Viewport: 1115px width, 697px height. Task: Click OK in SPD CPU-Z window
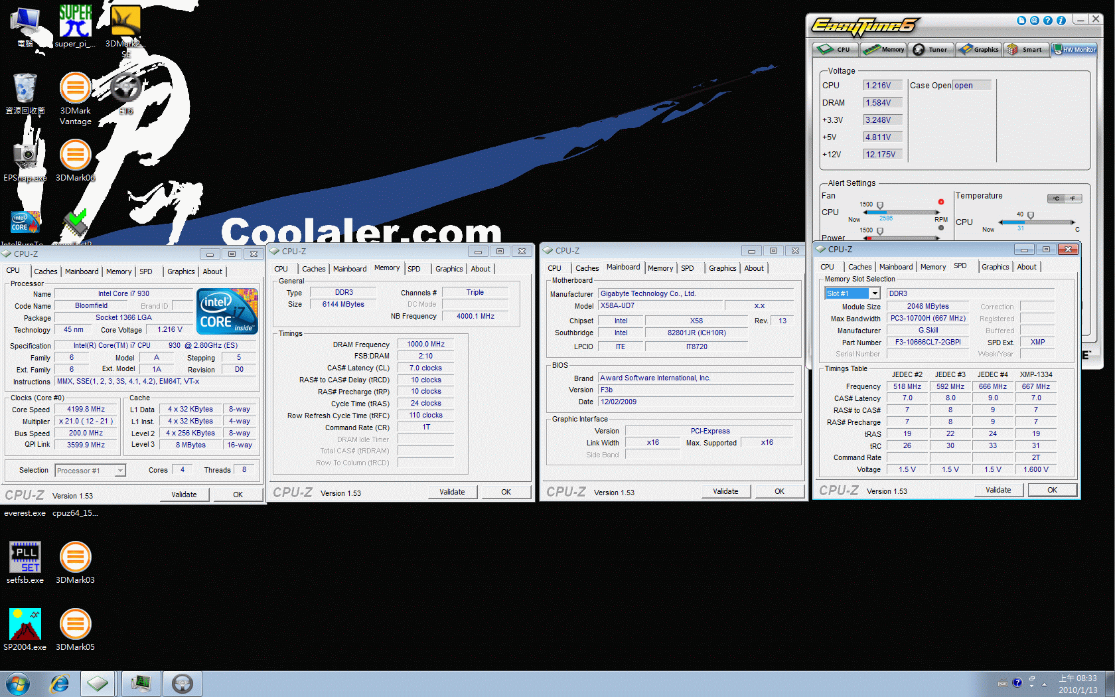[1053, 490]
